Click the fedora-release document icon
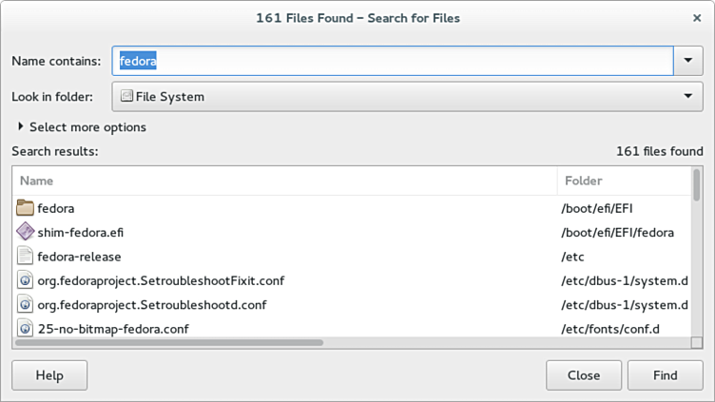The image size is (715, 402). [26, 257]
